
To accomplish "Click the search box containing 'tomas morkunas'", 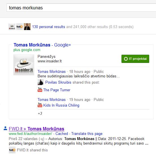I will [x=81, y=8].
